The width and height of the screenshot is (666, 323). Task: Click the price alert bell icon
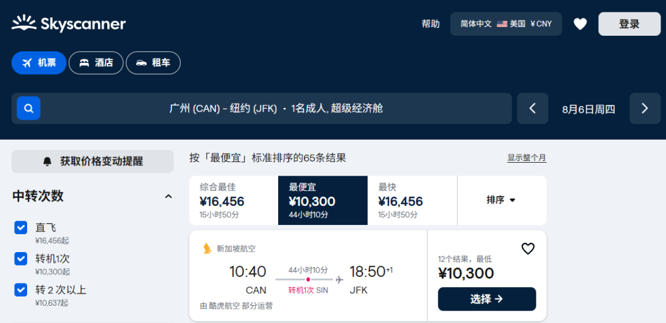47,162
